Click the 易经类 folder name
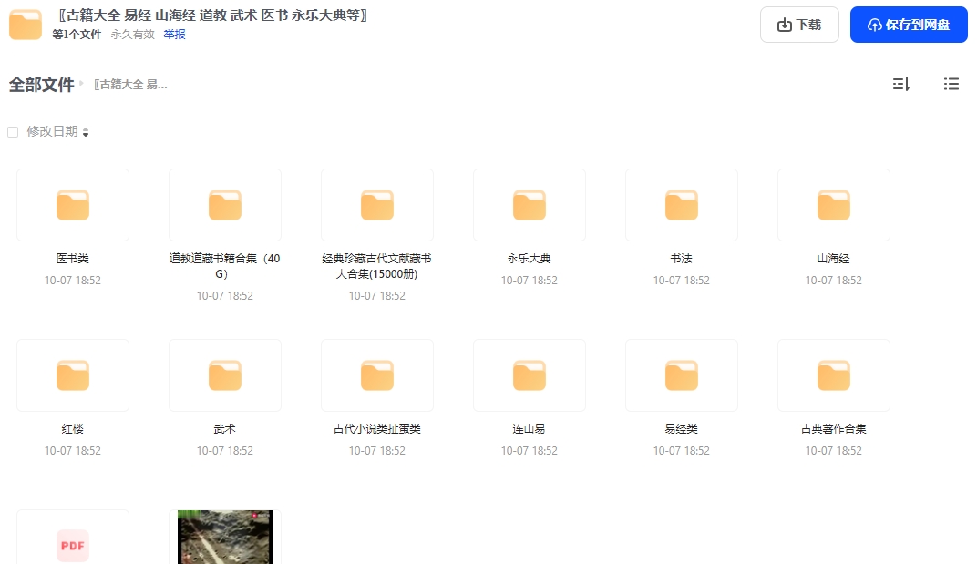This screenshot has width=977, height=564. click(681, 429)
